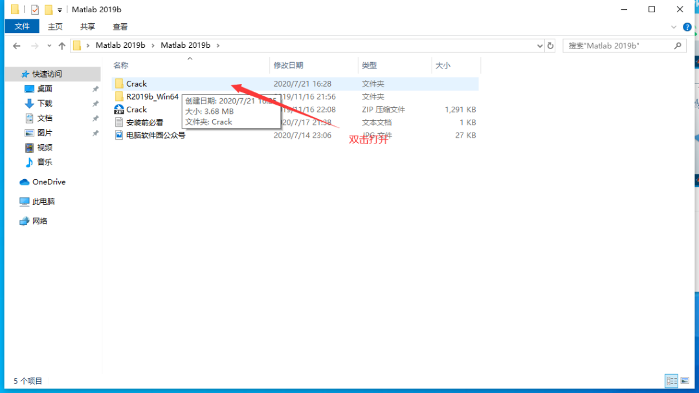Open OneDrive in navigation pane

[x=49, y=182]
